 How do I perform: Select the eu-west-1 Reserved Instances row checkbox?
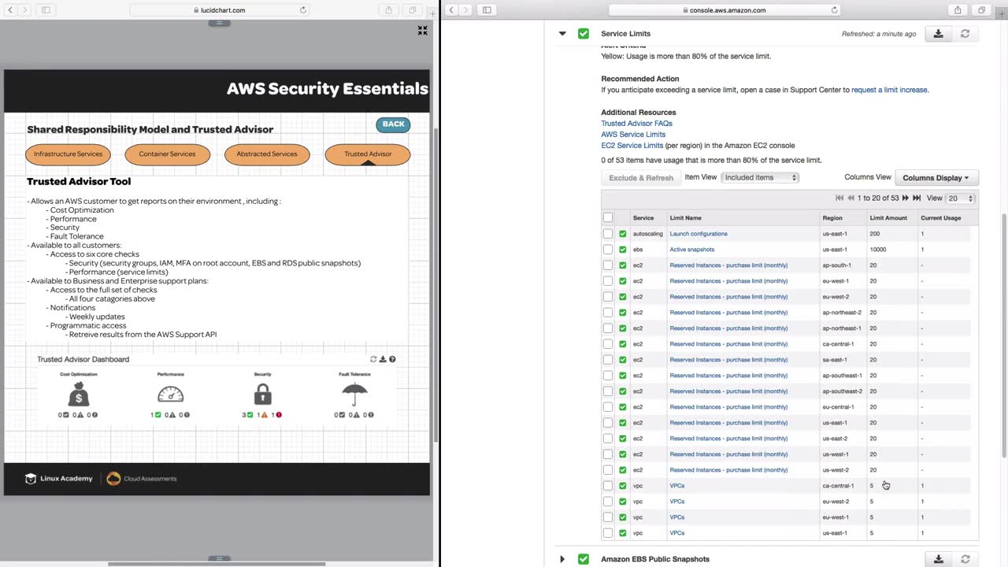607,281
